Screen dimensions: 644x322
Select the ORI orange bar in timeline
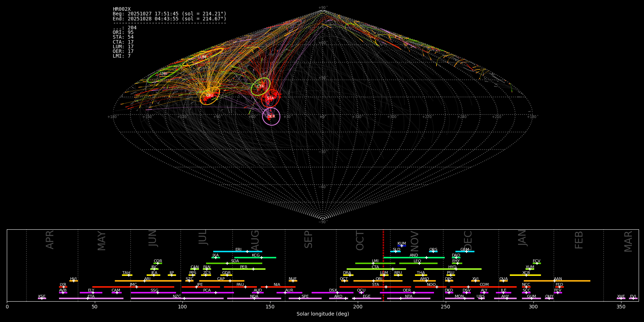378,281
